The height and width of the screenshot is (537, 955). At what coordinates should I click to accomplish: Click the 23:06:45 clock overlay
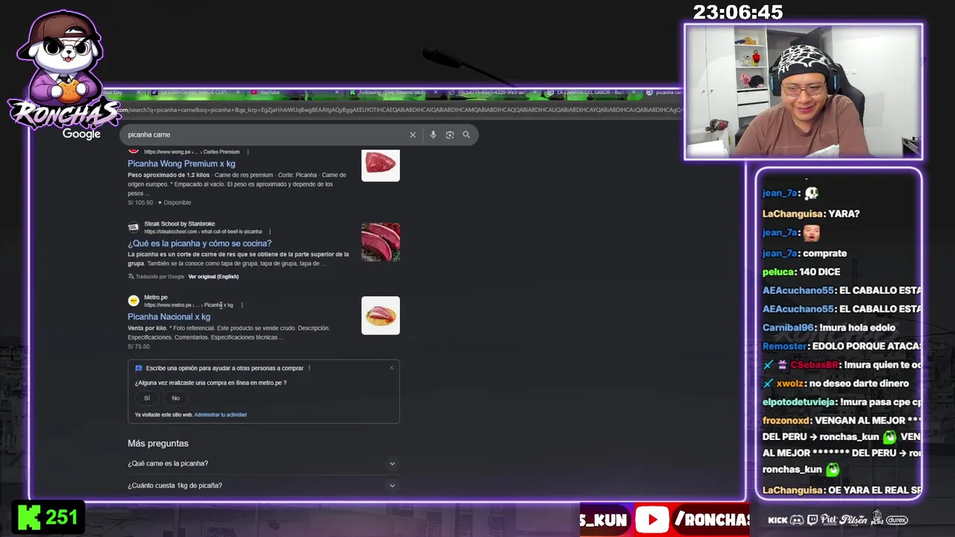click(738, 12)
